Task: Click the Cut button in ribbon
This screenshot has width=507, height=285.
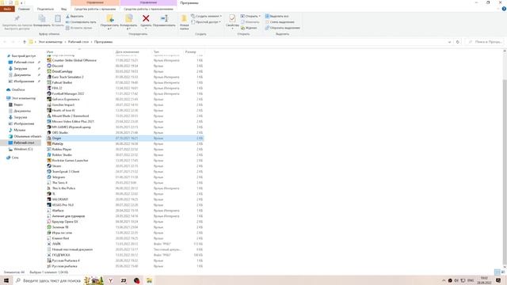Action: click(x=74, y=16)
